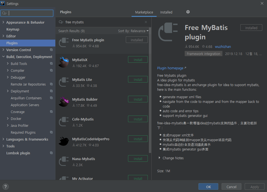Open the wuzhizhan vendor link
Viewport: 267px width, 192px height.
223,47
